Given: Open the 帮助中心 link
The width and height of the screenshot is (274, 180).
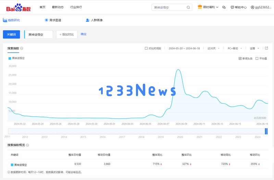Looking at the screenshot, I should click(x=239, y=7).
